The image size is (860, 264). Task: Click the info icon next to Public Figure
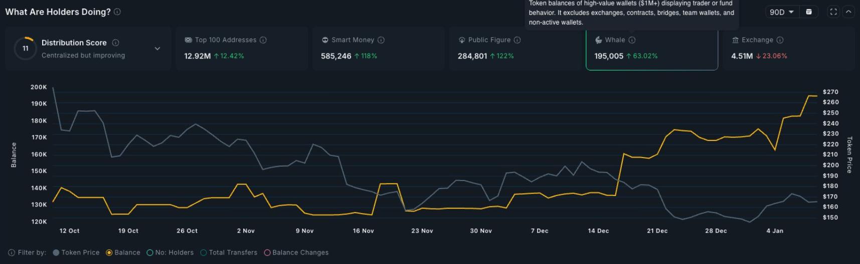pos(518,40)
